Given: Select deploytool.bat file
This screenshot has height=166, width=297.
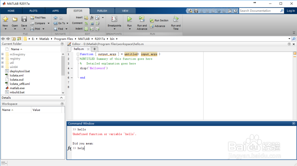Looking at the screenshot, I should click(x=20, y=71).
